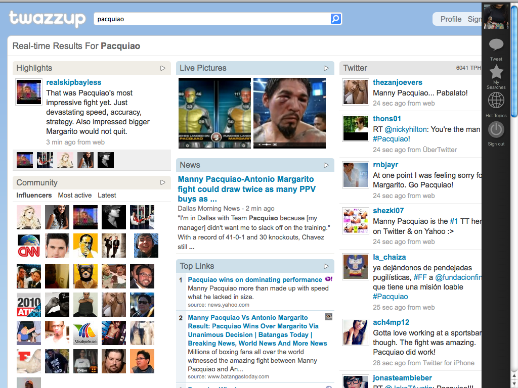Open the profile photo at sidebar top

[496, 17]
